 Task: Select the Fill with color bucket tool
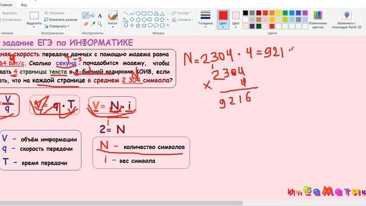click(x=93, y=15)
